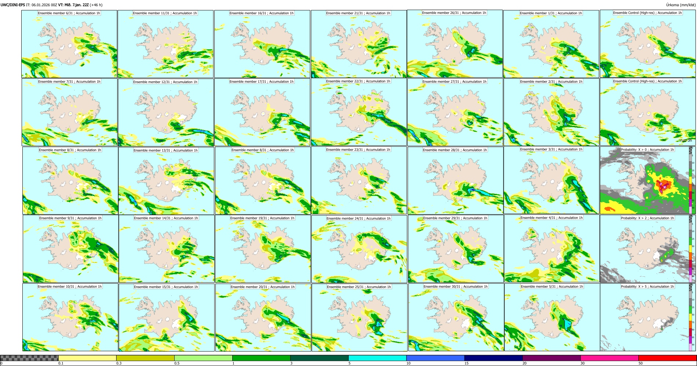Select the Ensemble member 1/31 map panel
This screenshot has width=697, height=366.
tap(551, 44)
